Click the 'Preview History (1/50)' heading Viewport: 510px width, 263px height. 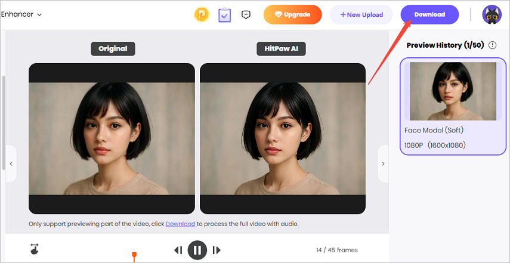pos(445,45)
